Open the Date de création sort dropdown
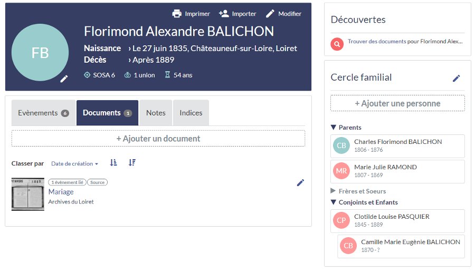The height and width of the screenshot is (272, 475). tap(74, 164)
